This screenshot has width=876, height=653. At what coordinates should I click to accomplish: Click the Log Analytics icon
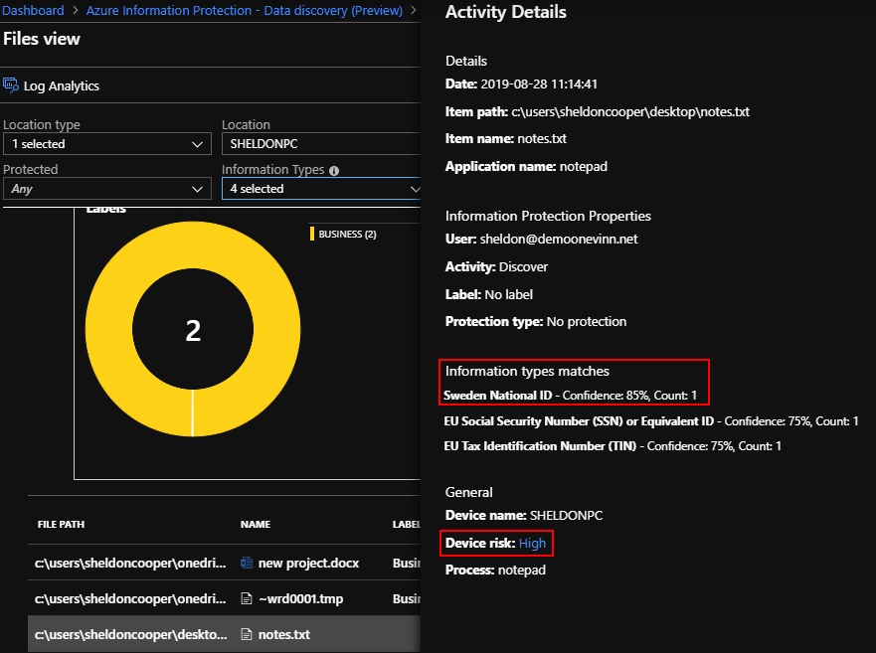[x=11, y=85]
